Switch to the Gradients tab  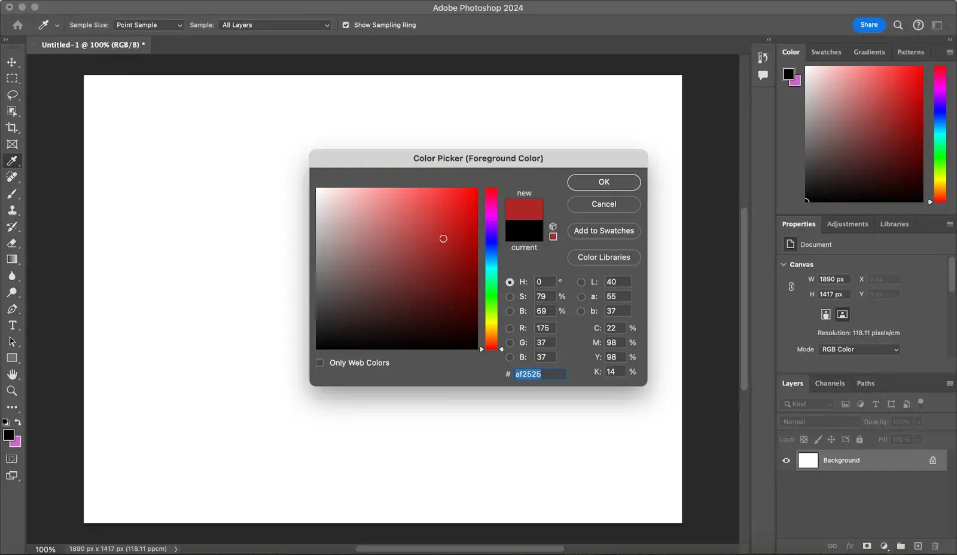[869, 52]
